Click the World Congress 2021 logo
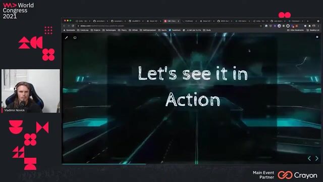 pyautogui.click(x=18, y=11)
